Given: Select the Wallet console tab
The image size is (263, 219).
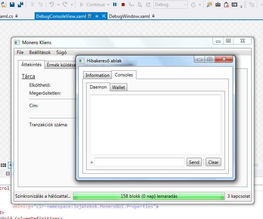Looking at the screenshot, I should click(118, 87).
